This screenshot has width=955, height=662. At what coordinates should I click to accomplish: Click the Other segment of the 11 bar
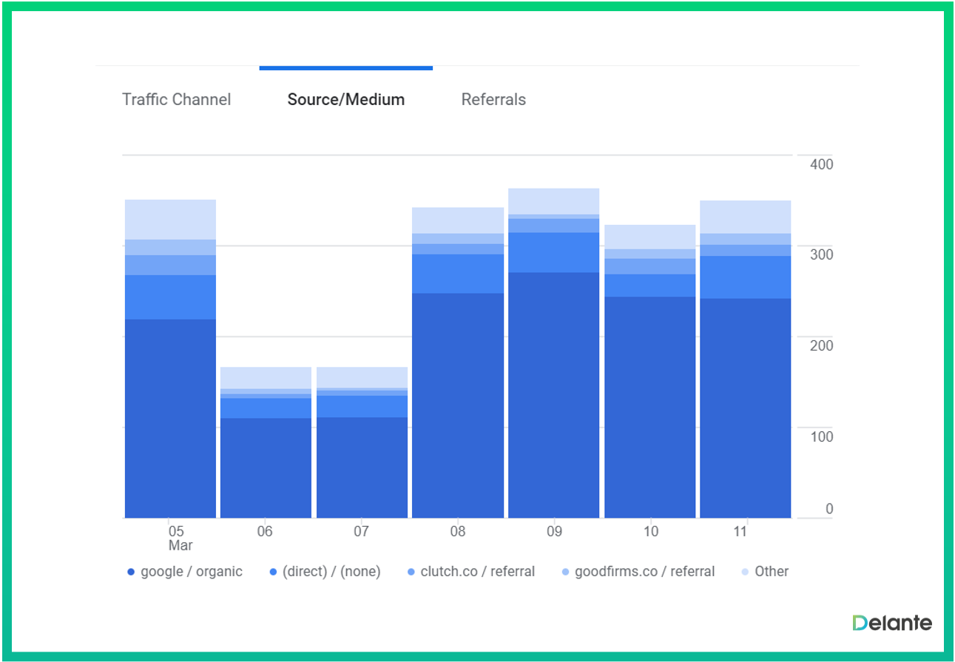click(745, 217)
